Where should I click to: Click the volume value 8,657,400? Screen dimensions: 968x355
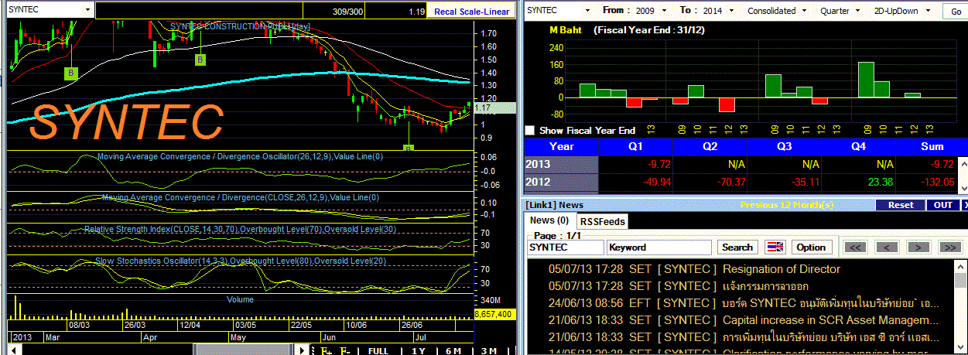coord(493,315)
